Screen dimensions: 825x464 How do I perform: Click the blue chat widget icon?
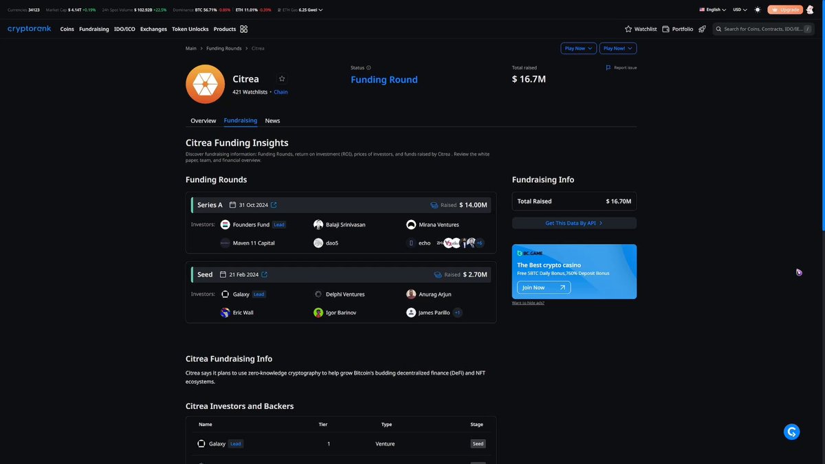(x=792, y=432)
